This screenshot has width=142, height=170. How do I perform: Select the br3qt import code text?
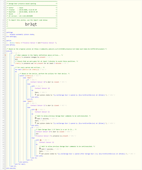[x=31, y=24]
